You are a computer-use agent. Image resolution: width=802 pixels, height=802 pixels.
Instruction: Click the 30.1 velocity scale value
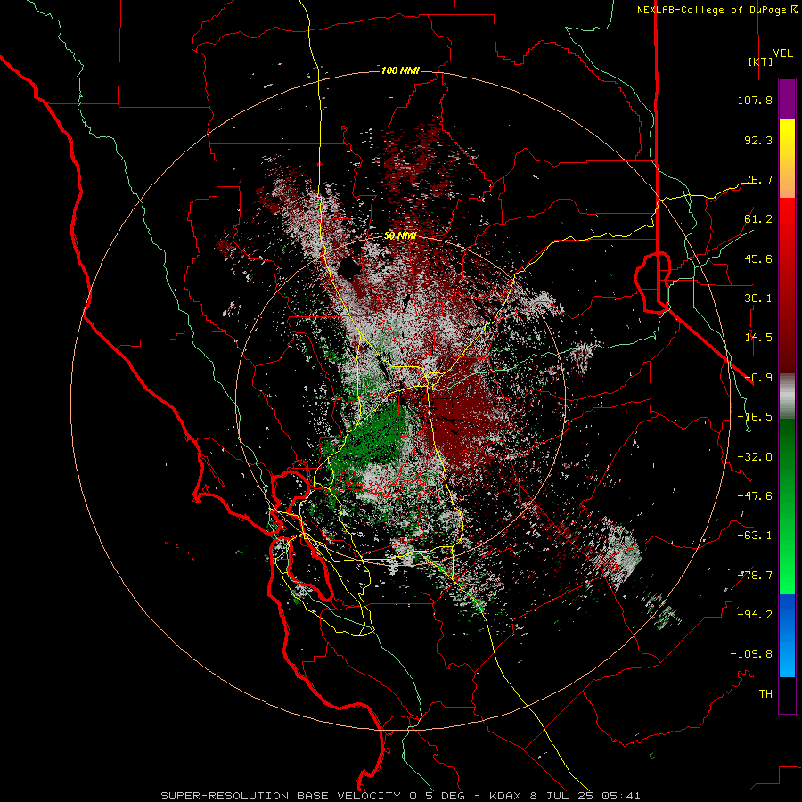tap(758, 299)
